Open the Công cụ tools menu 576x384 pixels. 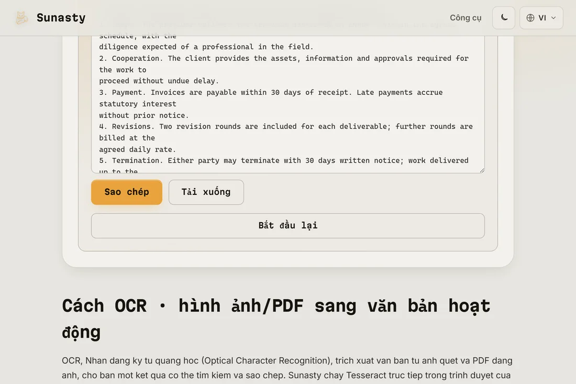(x=466, y=18)
